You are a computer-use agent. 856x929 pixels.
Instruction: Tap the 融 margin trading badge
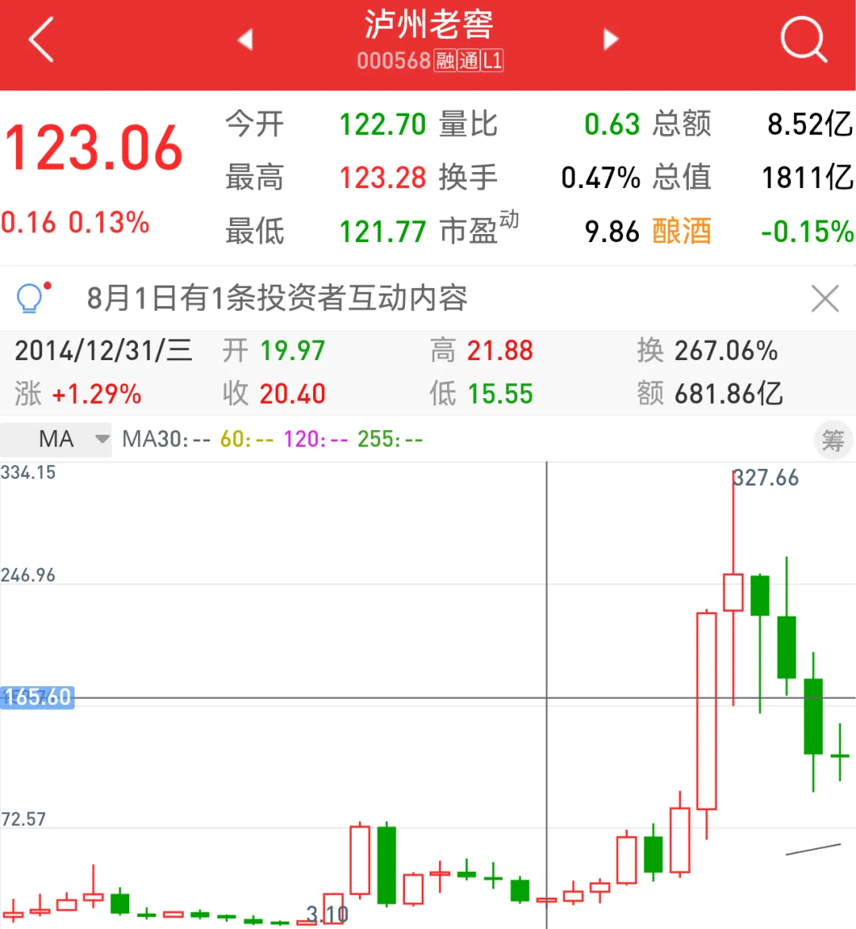pyautogui.click(x=445, y=60)
